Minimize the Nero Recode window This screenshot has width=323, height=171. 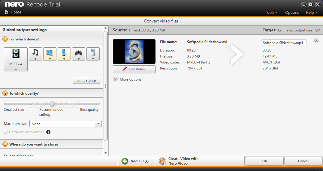(x=303, y=4)
